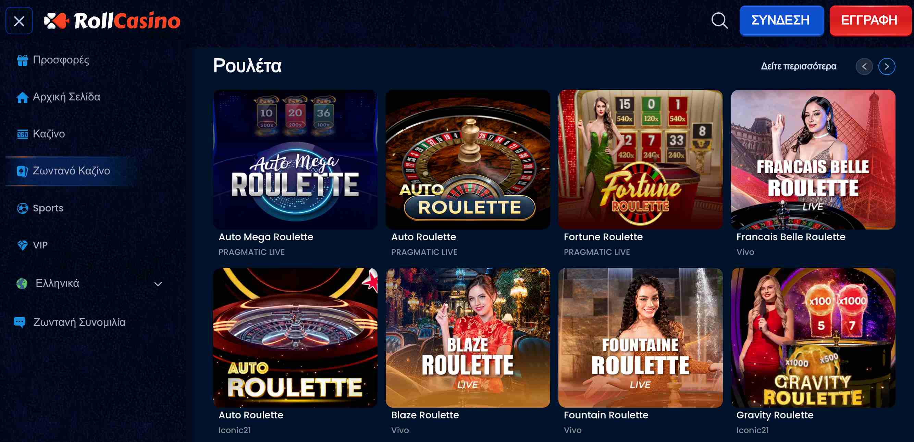914x442 pixels.
Task: Click the home icon for Αρχική Σελίδα
Action: 22,97
